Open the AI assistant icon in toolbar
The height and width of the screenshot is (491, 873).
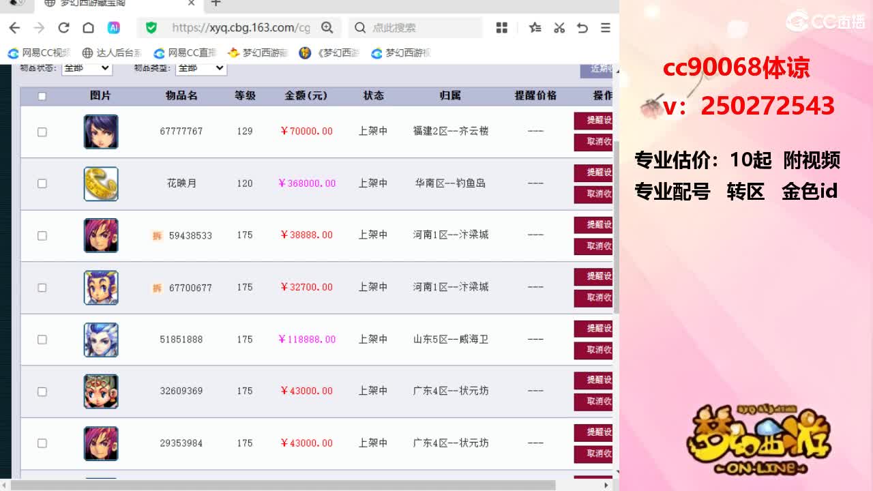114,28
